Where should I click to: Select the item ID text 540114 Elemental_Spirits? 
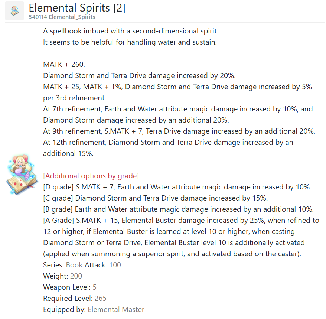(62, 17)
